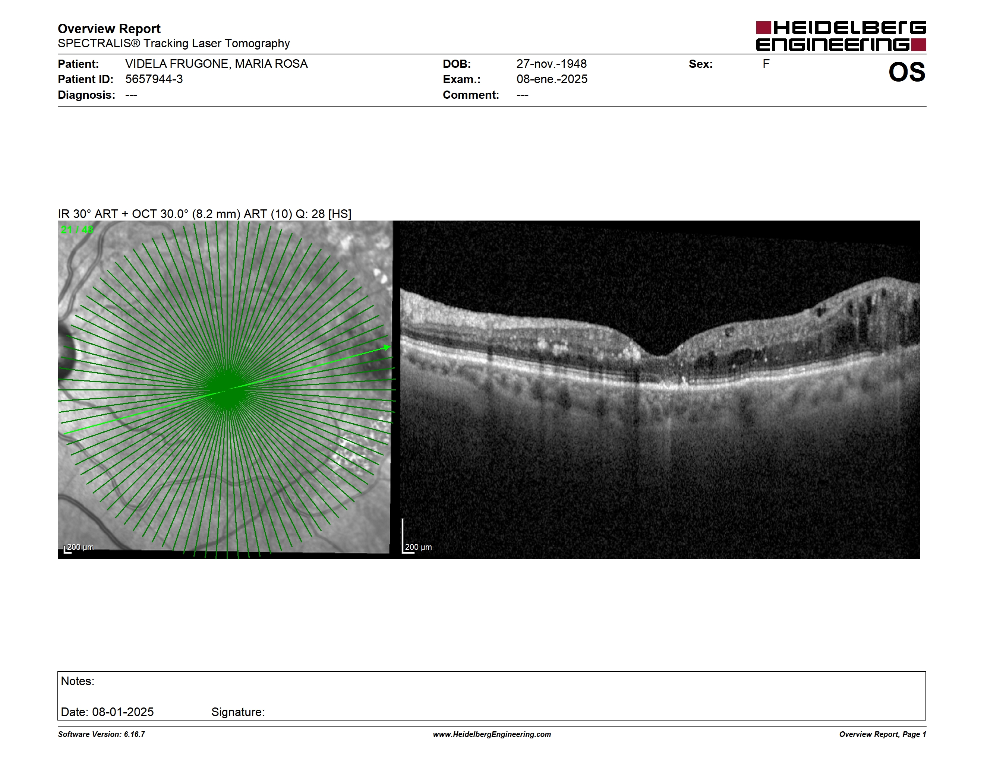Click the OS eye laterality label
The height and width of the screenshot is (760, 984).
[906, 72]
